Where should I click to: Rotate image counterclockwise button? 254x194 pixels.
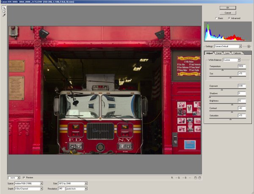196,178
